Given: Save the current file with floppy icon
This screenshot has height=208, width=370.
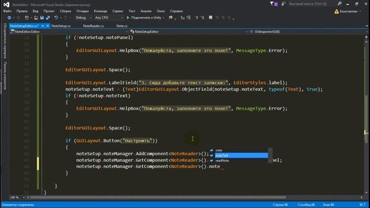Looking at the screenshot, I should point(42,18).
